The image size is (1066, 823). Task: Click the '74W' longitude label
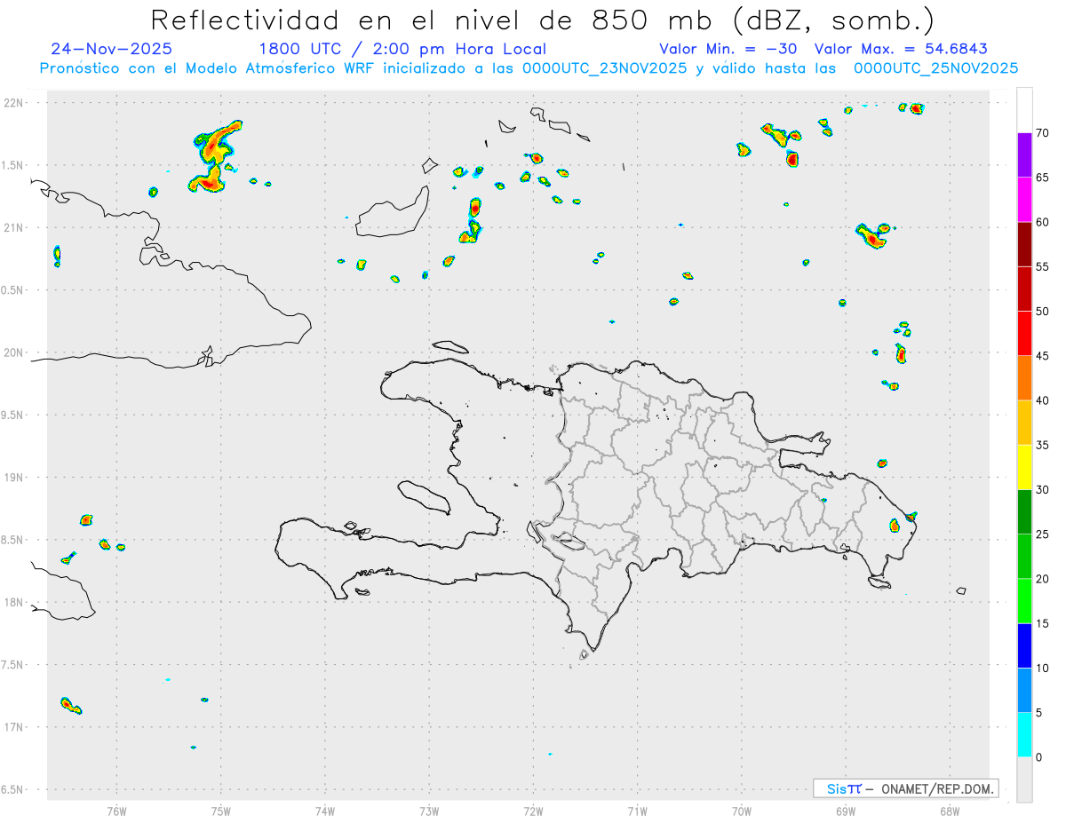point(325,811)
